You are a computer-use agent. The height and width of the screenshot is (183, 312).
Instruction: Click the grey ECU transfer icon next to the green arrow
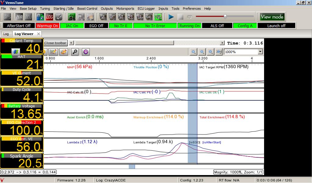click(81, 17)
